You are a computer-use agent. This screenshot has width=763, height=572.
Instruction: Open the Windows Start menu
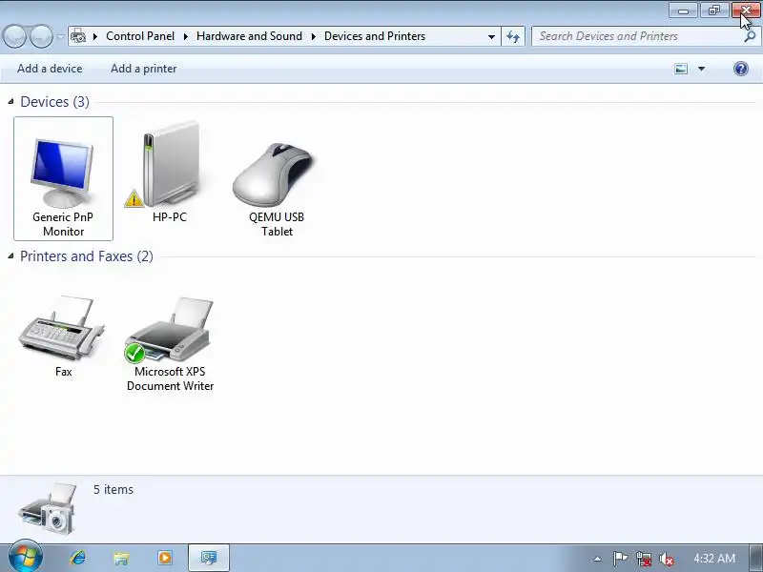coord(26,558)
